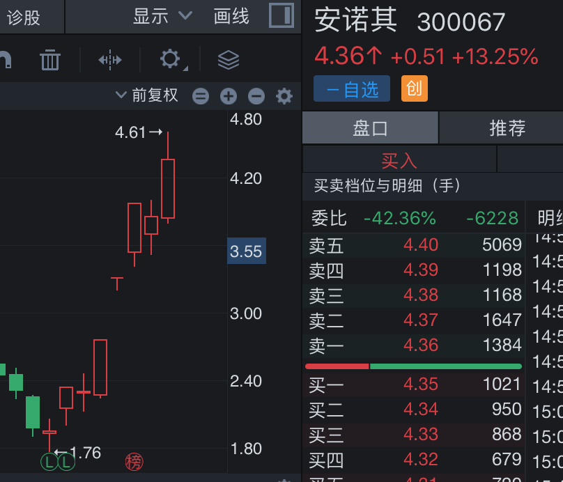563x482 pixels.
Task: Toggle 自选 watchlist for 安诺其
Action: 351,88
